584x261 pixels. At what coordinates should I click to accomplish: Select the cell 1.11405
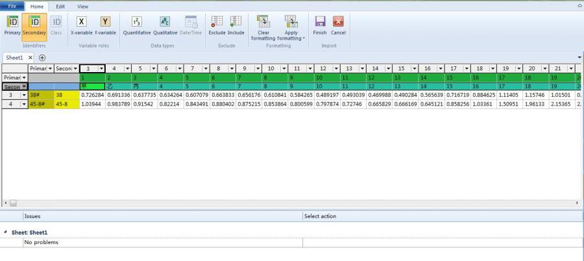pyautogui.click(x=509, y=95)
